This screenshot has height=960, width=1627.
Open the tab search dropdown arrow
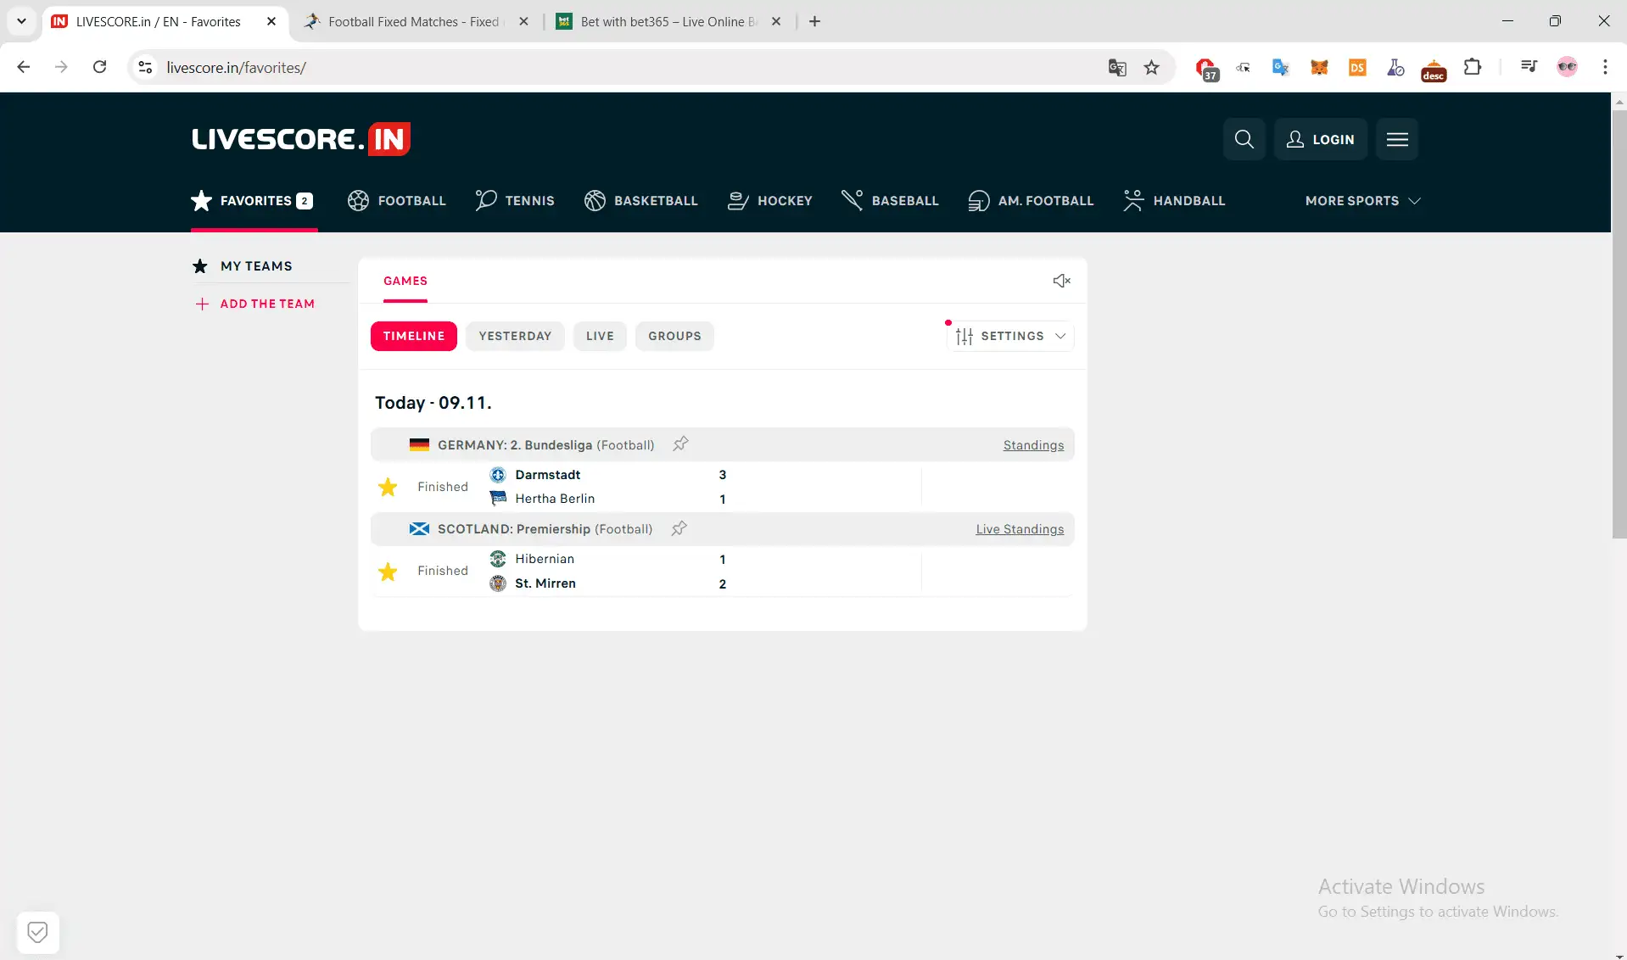[21, 21]
